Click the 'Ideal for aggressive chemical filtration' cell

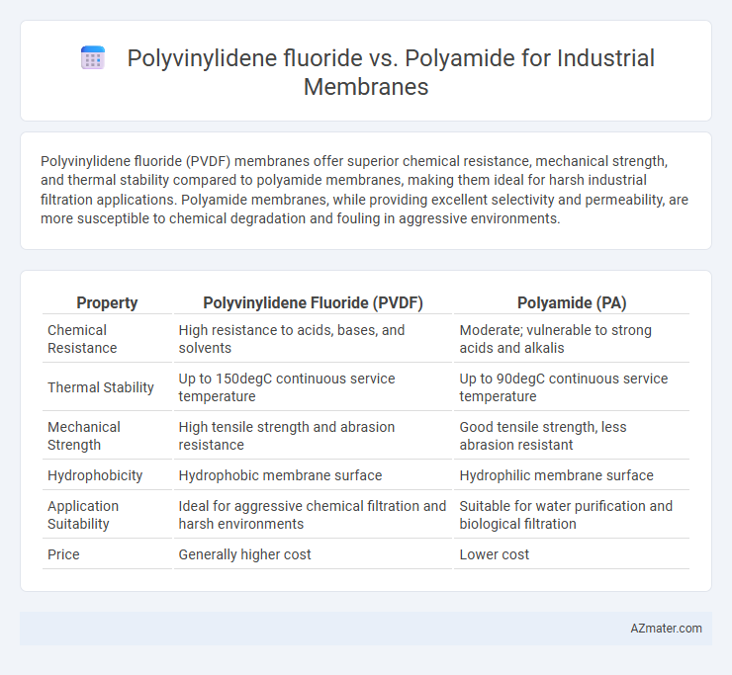coord(313,515)
